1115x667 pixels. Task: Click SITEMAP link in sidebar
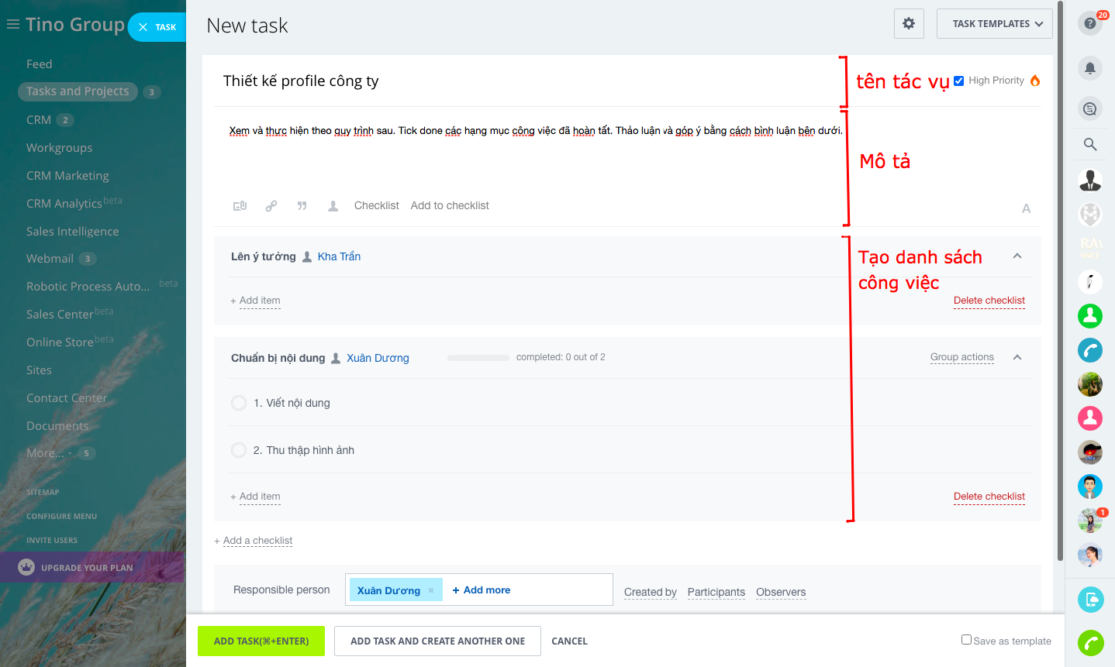pos(43,493)
